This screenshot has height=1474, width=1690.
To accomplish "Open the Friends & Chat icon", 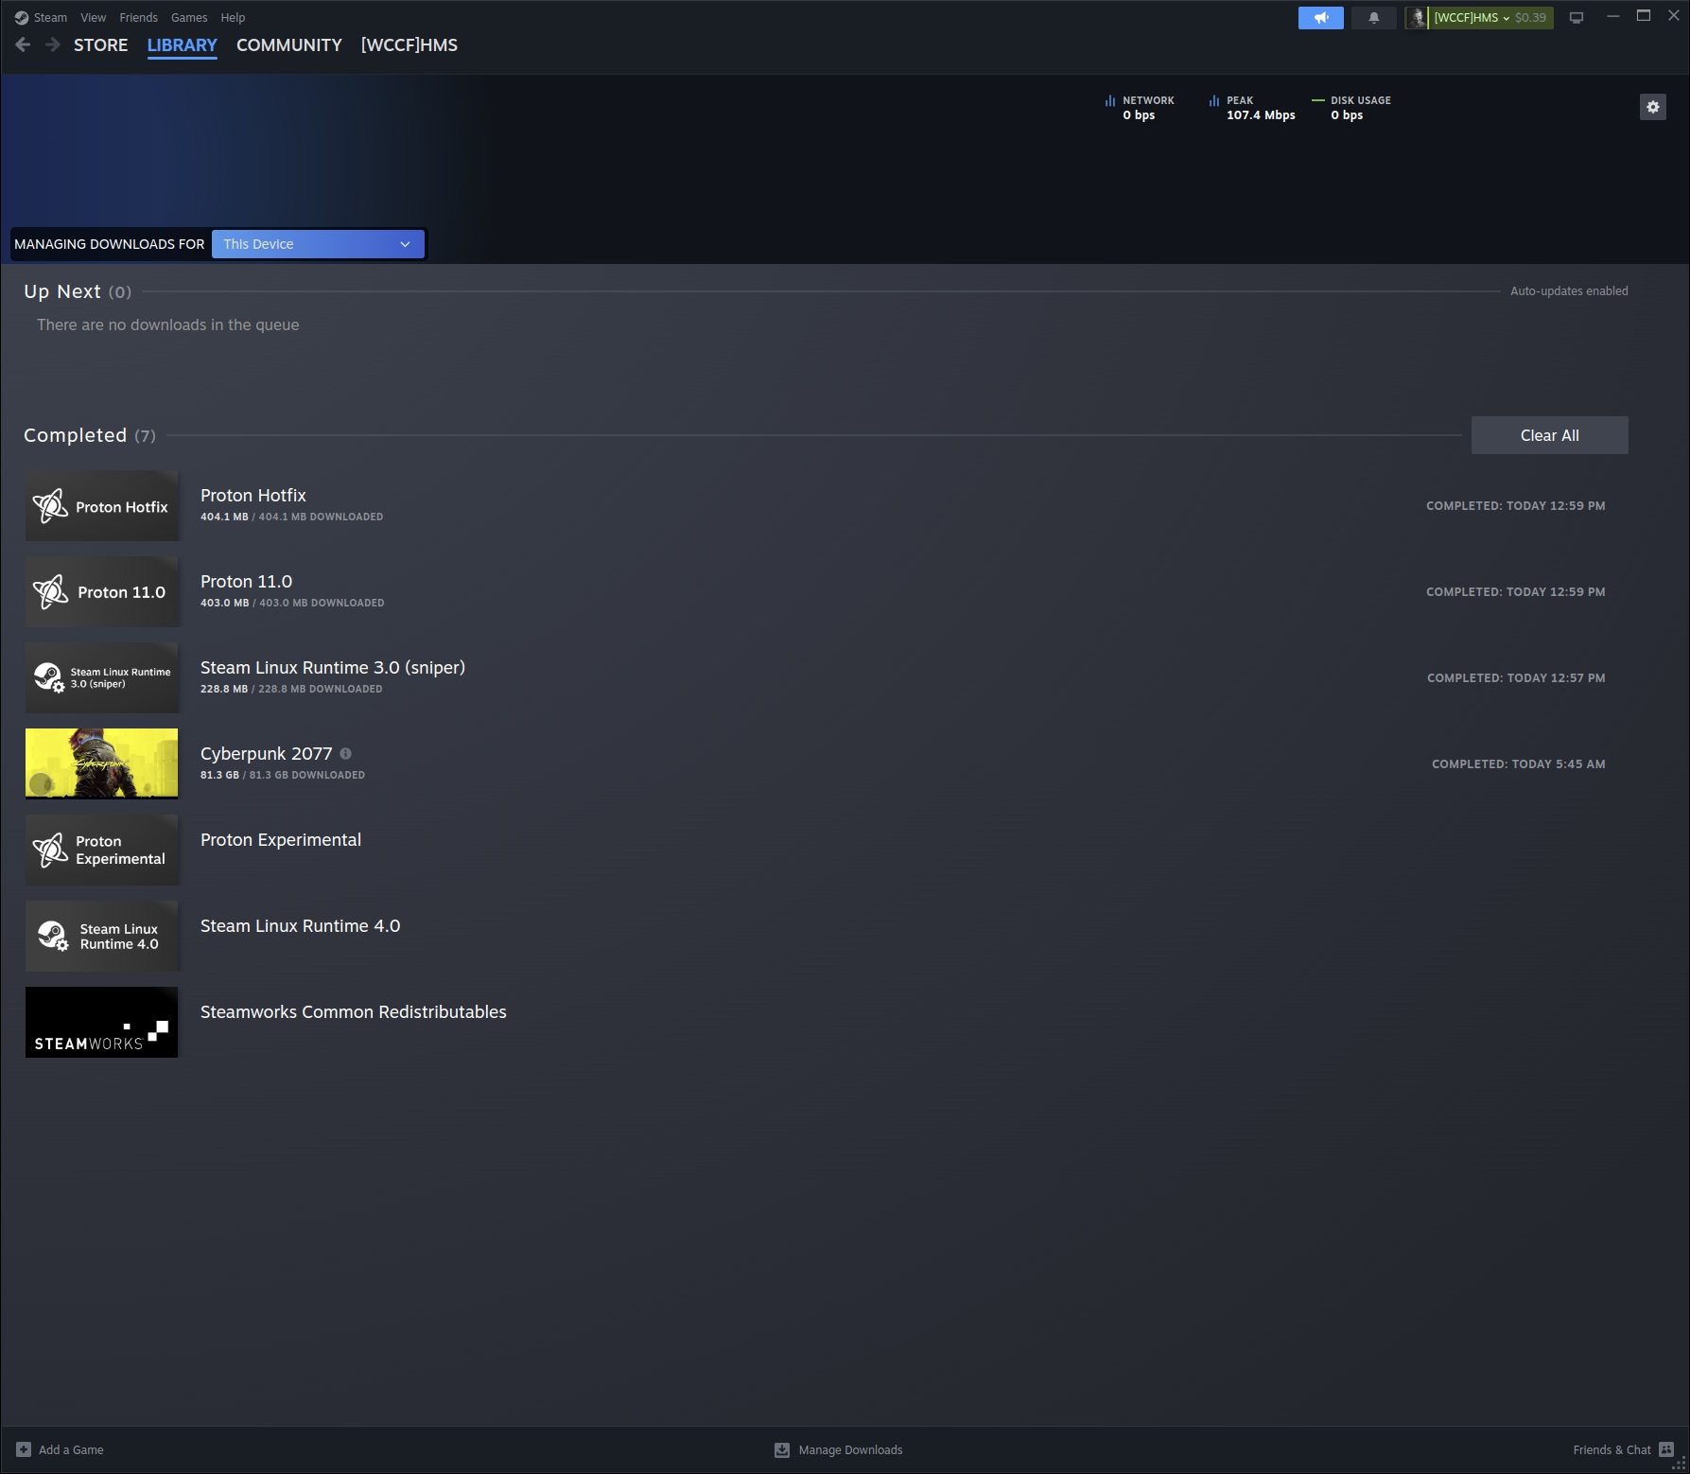I will click(1666, 1449).
